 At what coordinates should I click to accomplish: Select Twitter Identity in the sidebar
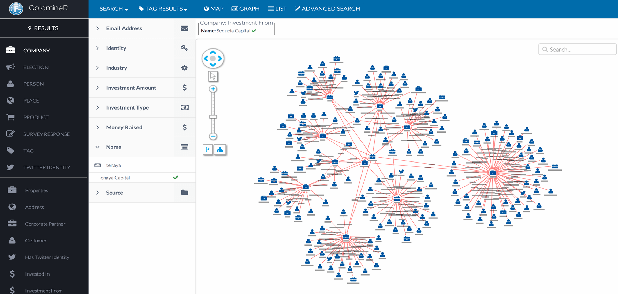pos(47,167)
